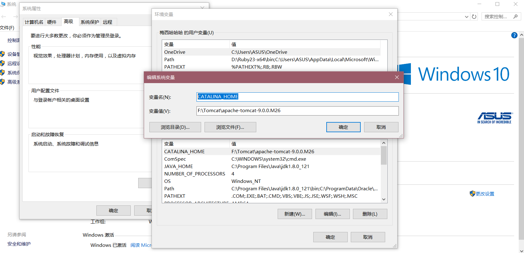Maximize the System window
The width and height of the screenshot is (524, 253).
coord(497,4)
